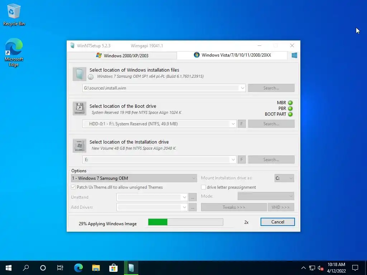Click the muted volume tray icon
This screenshot has height=275, width=367.
pyautogui.click(x=321, y=268)
